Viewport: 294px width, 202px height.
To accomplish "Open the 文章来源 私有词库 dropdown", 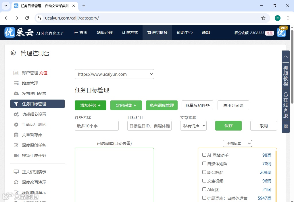I will pyautogui.click(x=193, y=126).
